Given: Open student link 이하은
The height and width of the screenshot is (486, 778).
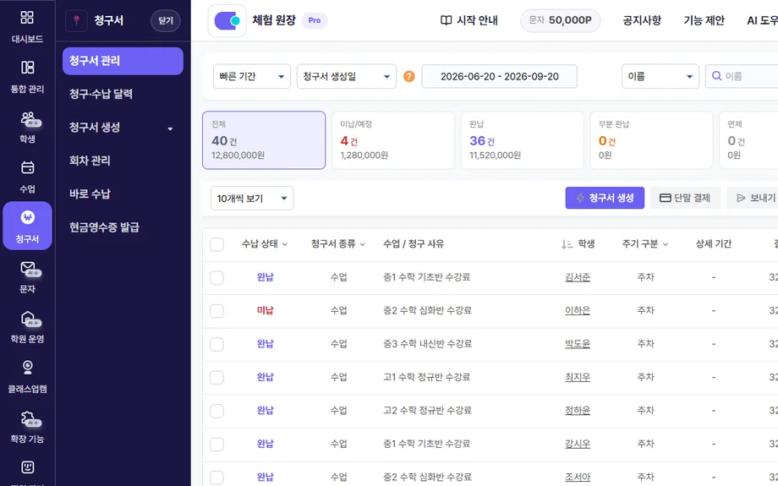Looking at the screenshot, I should coord(578,310).
